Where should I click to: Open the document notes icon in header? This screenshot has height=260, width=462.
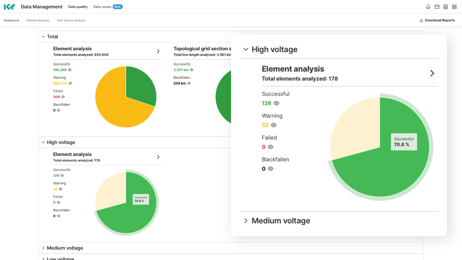coord(446,7)
